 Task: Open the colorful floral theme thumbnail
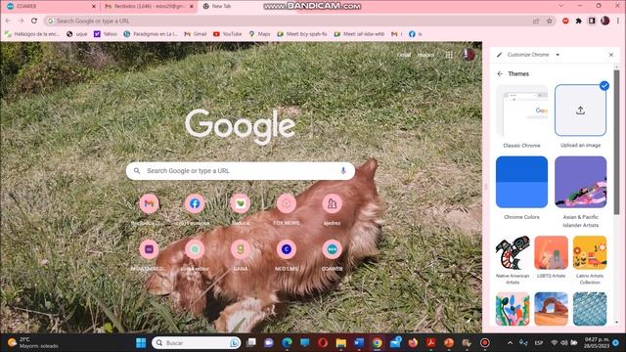point(513,309)
